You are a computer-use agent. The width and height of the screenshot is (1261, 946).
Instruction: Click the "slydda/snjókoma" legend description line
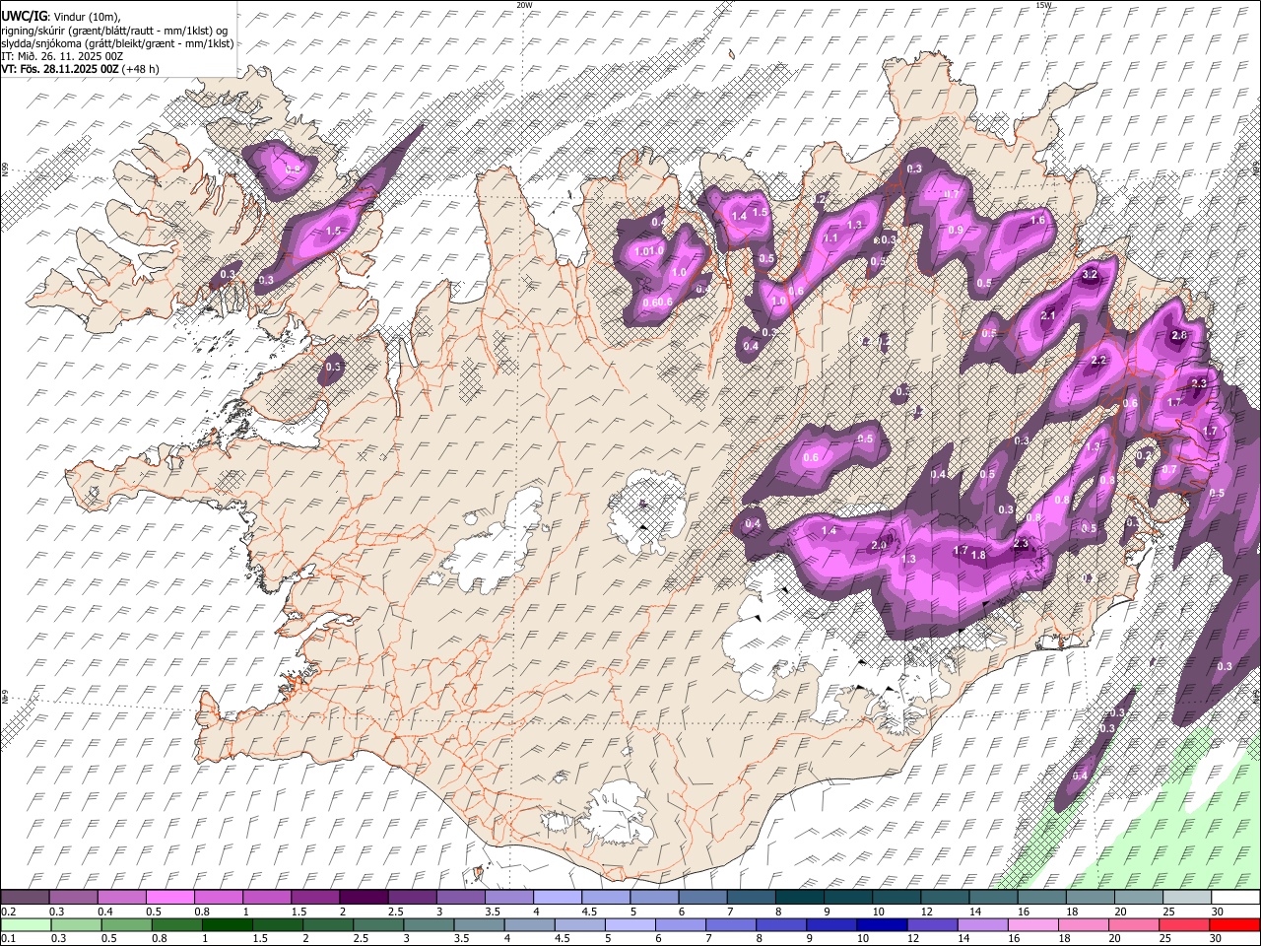coord(117,43)
